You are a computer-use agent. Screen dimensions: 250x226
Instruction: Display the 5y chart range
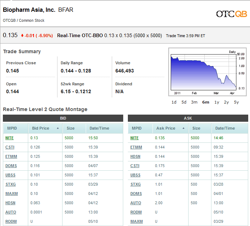[236, 102]
